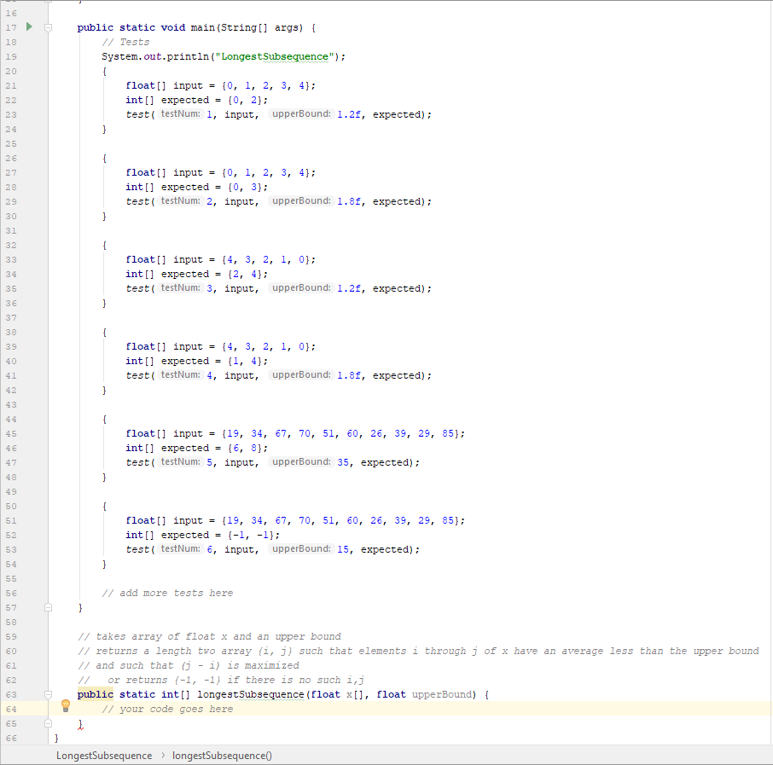Click the testNum inlay hint on line 23
The height and width of the screenshot is (765, 773).
pyautogui.click(x=179, y=114)
